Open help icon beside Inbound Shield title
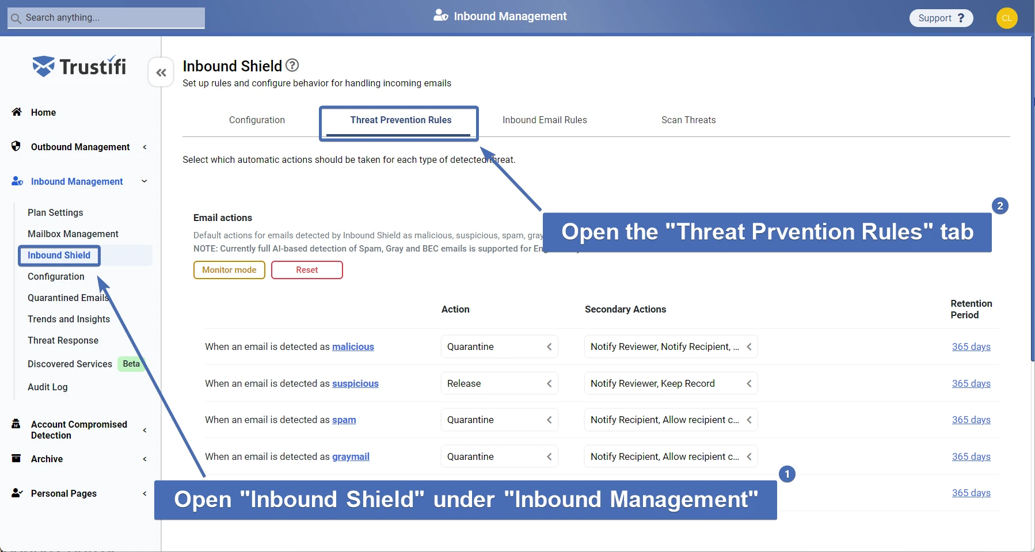Screen dimensions: 1035x552 [292, 66]
